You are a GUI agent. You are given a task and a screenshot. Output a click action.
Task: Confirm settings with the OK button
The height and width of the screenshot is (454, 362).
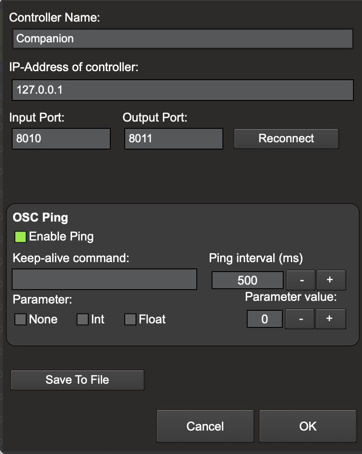(x=308, y=426)
